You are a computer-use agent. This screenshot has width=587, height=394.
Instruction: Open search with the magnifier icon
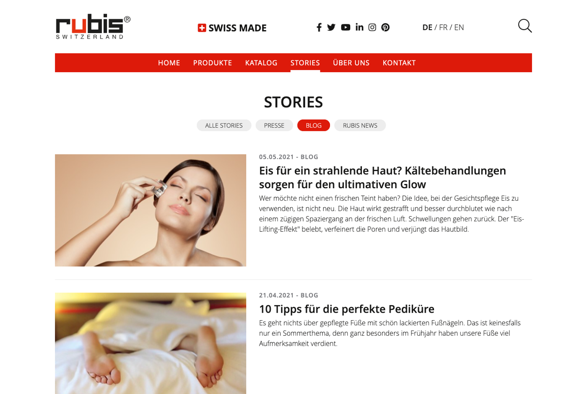pos(525,26)
